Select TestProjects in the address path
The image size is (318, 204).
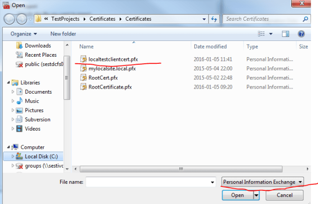(x=65, y=19)
